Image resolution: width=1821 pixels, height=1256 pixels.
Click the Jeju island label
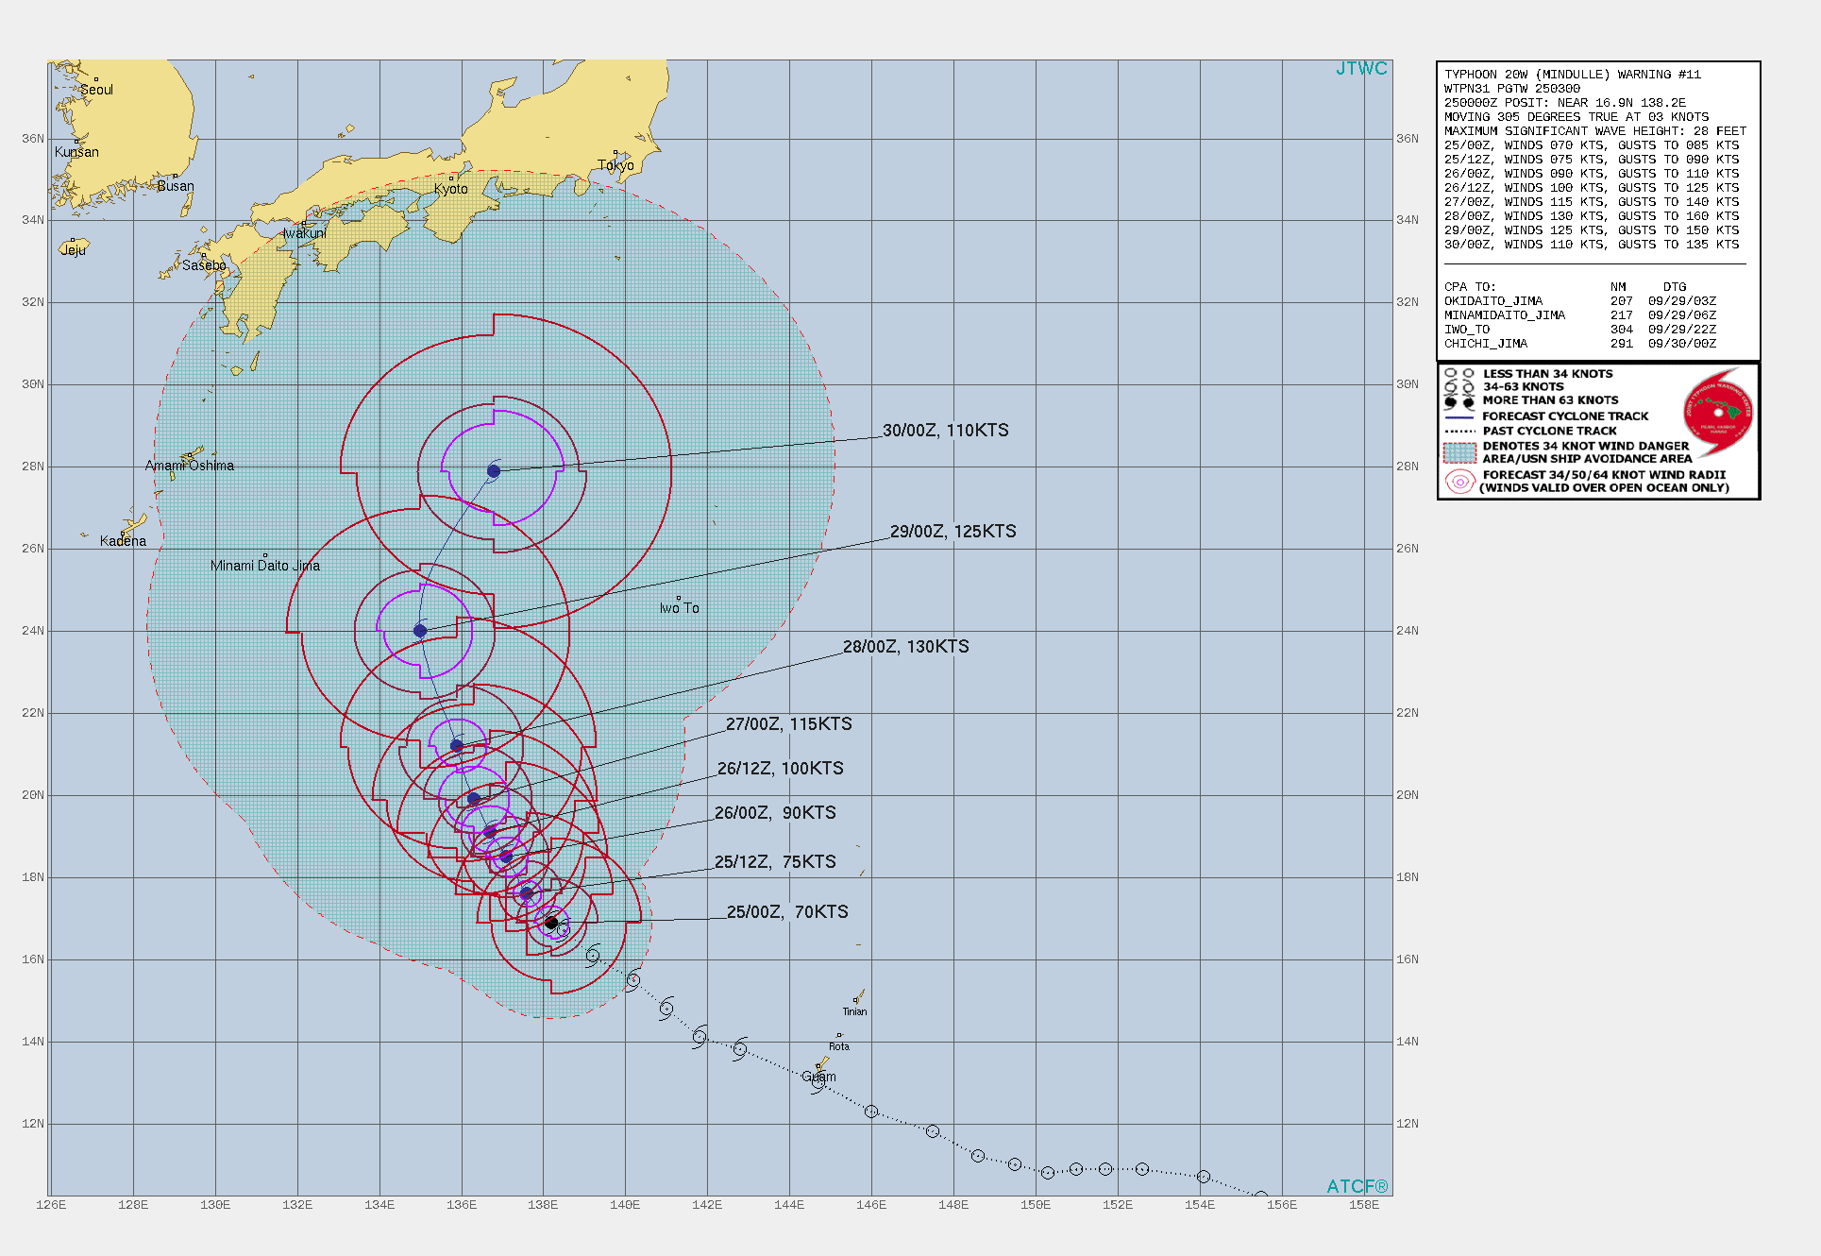click(74, 250)
